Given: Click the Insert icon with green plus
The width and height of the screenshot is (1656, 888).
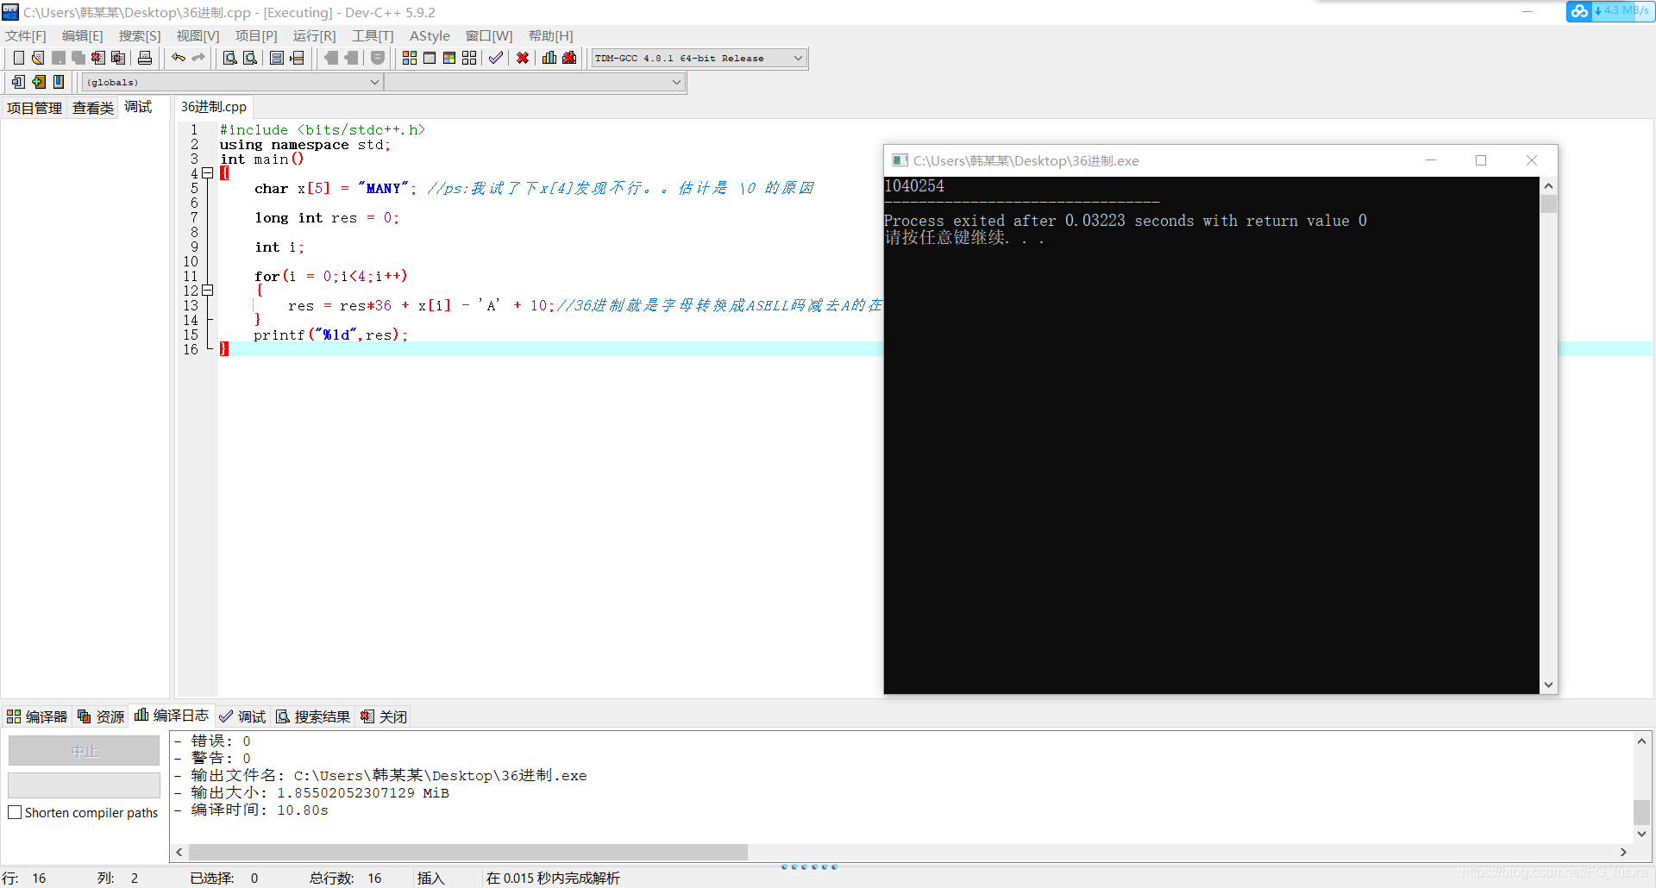Looking at the screenshot, I should click(x=39, y=82).
